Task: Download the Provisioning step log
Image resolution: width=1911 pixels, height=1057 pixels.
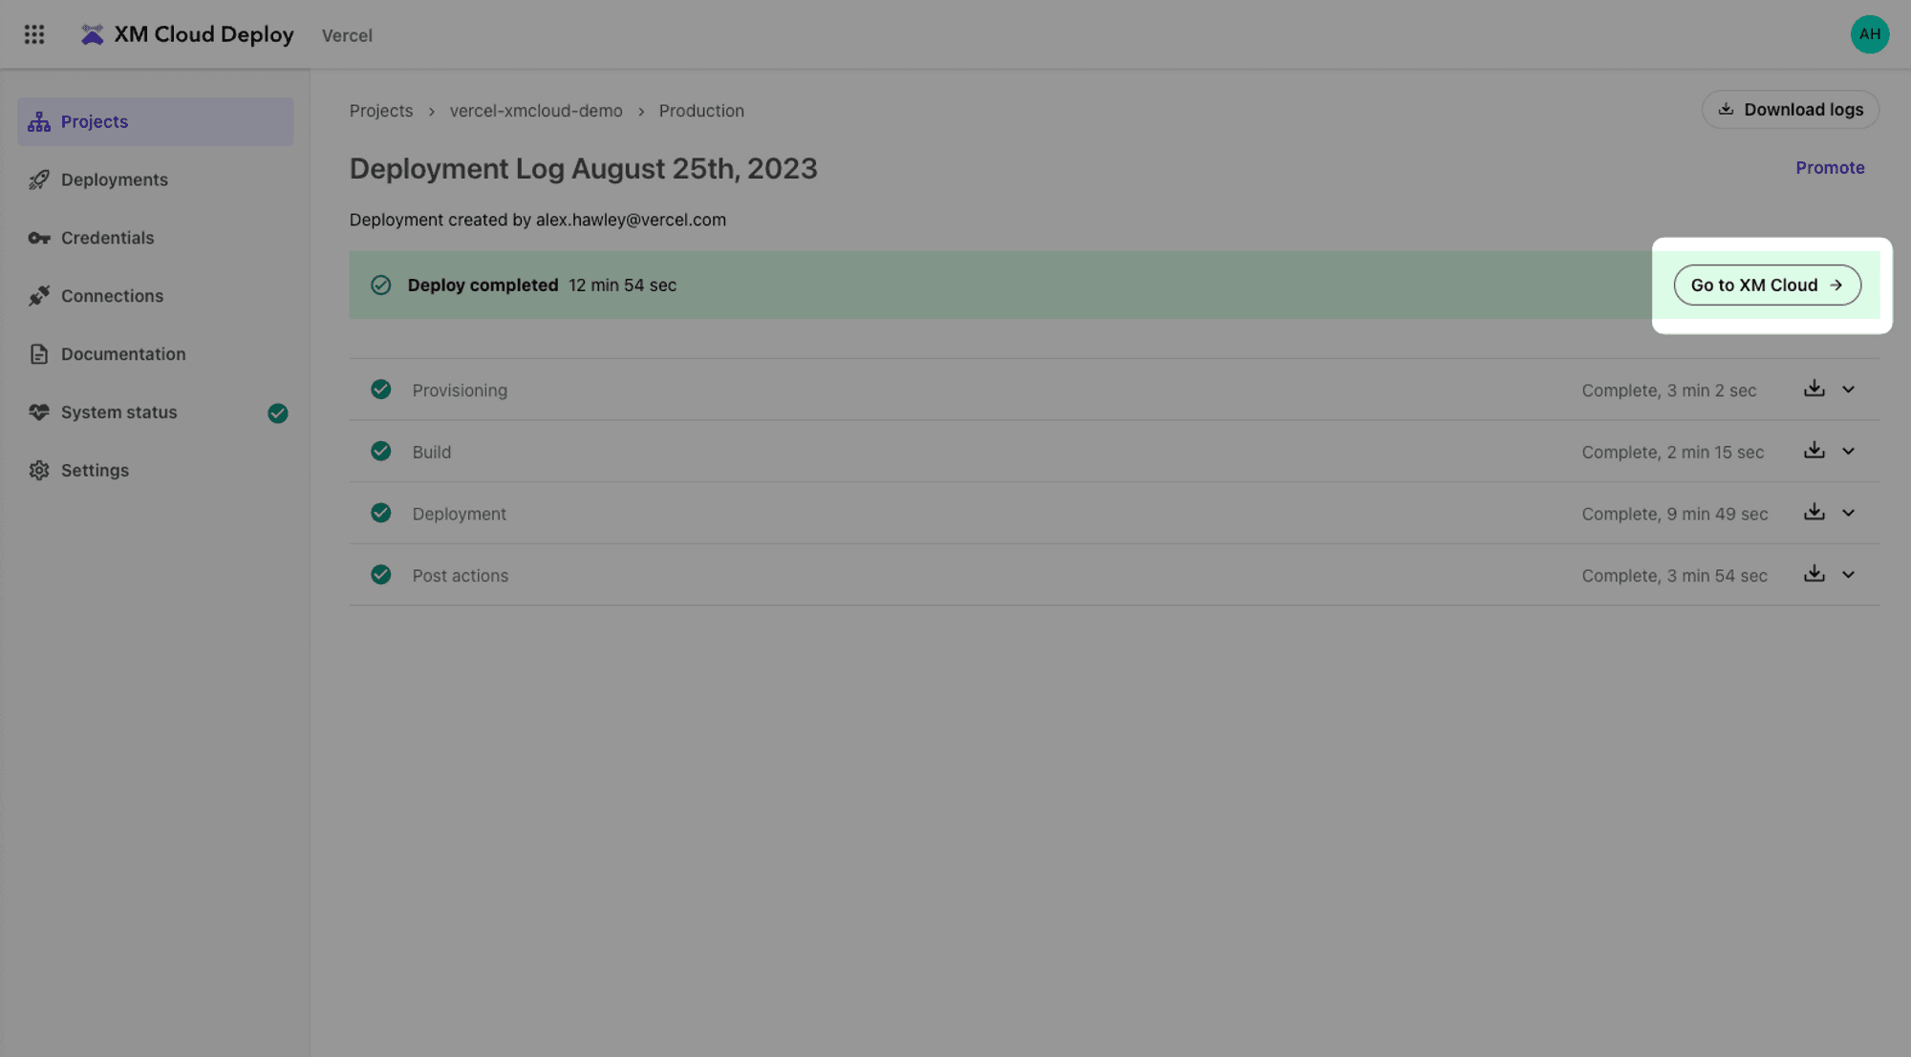Action: [x=1814, y=389]
